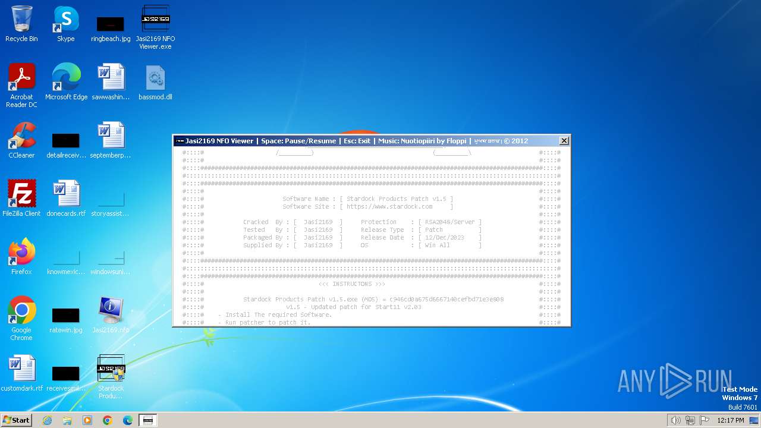Open media player from taskbar
761x428 pixels.
[x=87, y=420]
